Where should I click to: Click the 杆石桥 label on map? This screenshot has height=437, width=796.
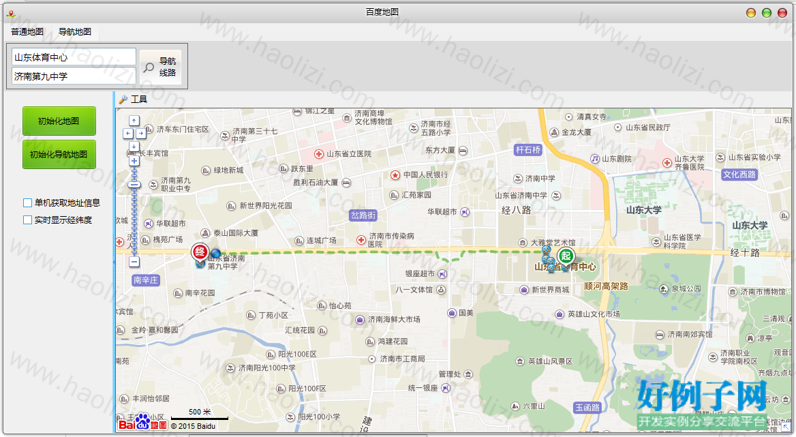coord(528,150)
